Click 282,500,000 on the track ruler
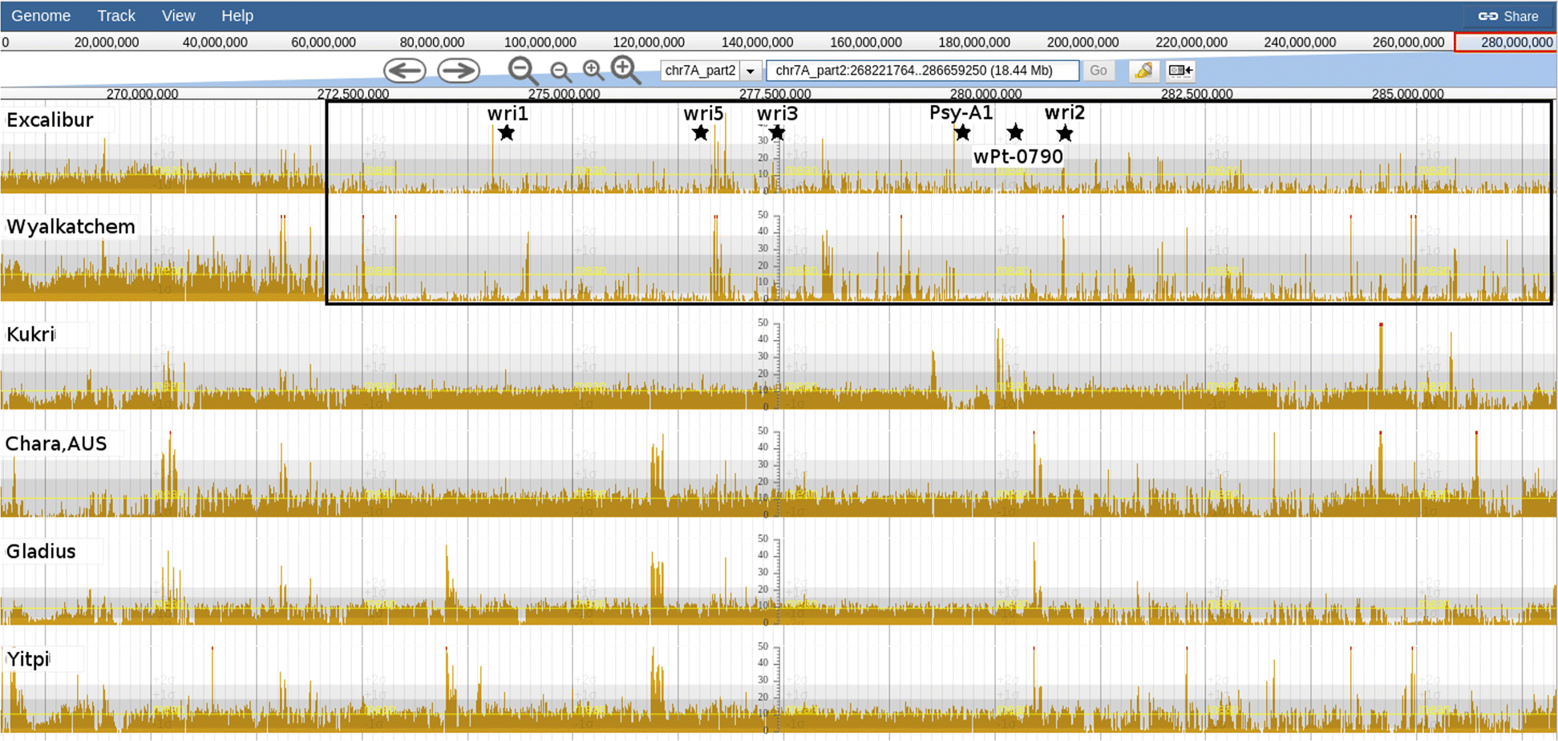Viewport: 1558px width, 741px height. (x=1196, y=94)
